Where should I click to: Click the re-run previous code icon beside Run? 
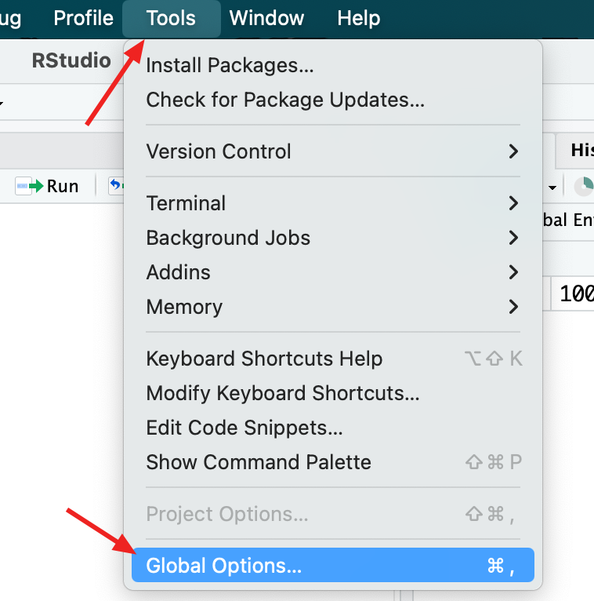(x=116, y=186)
